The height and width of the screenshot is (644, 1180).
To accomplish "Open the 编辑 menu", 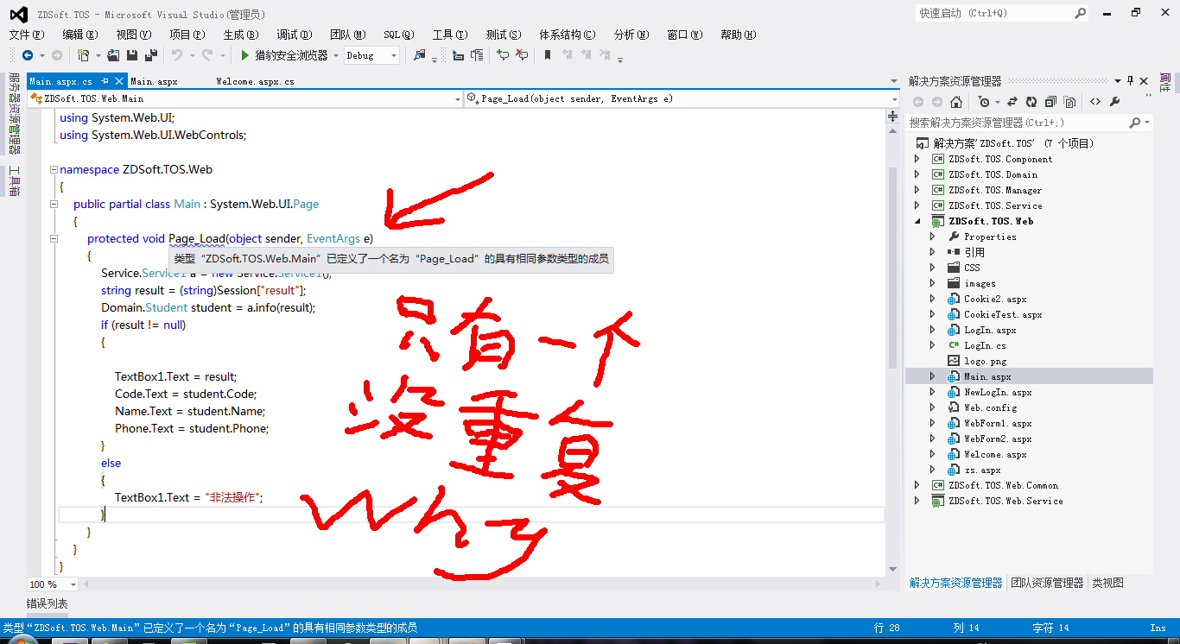I will (x=79, y=35).
